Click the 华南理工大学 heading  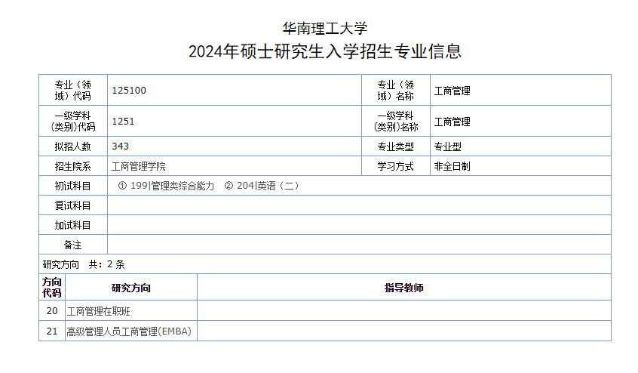pos(325,28)
